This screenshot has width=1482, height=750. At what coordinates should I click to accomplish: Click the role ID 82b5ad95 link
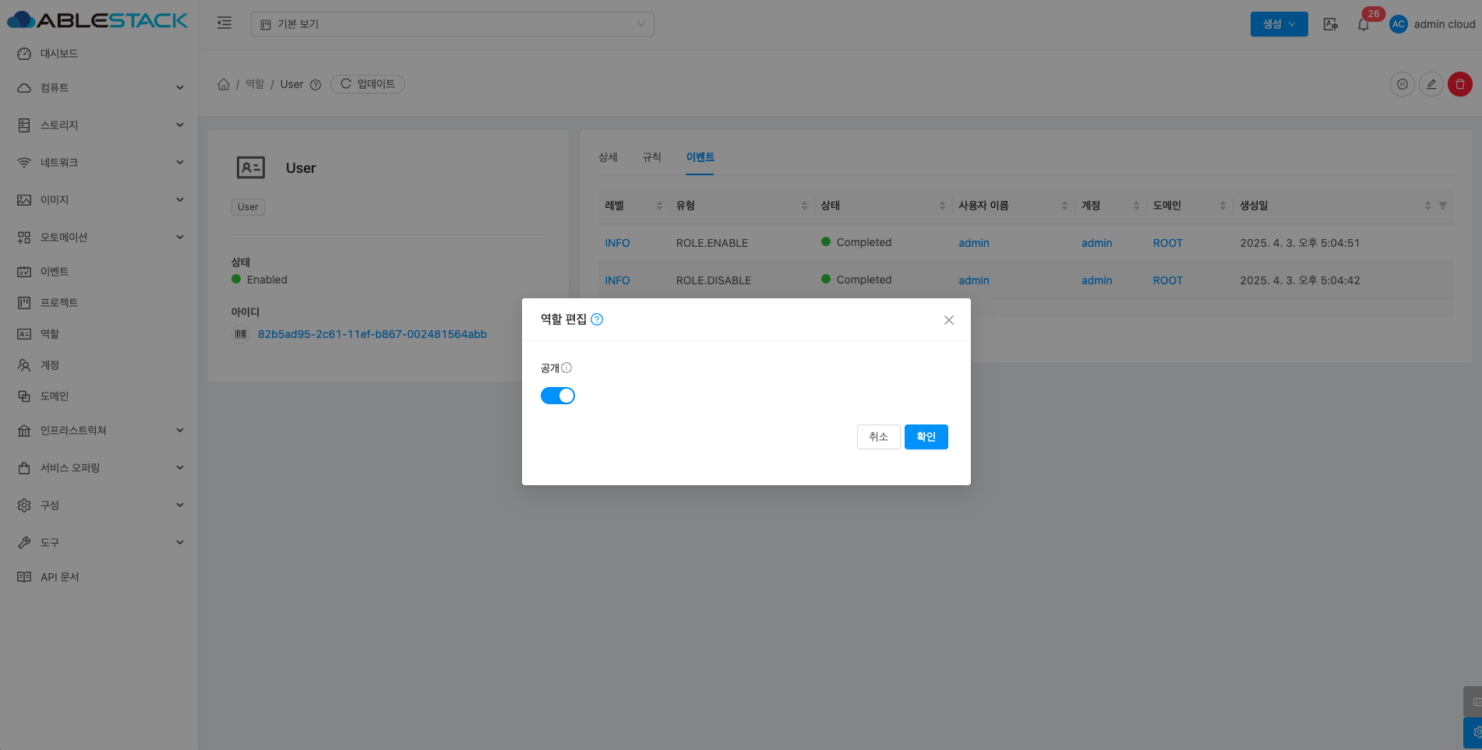[x=372, y=334]
